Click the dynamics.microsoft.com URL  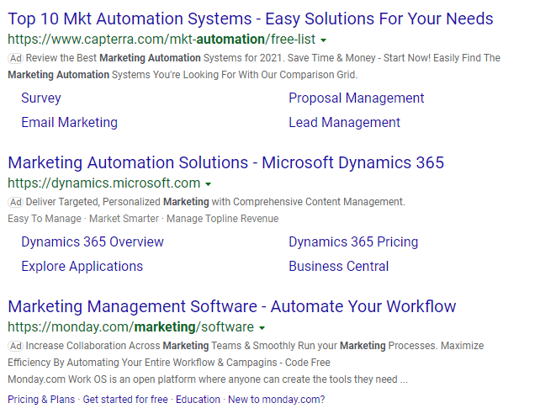click(x=104, y=183)
